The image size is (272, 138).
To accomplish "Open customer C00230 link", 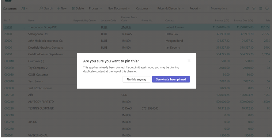I will coord(9,108).
